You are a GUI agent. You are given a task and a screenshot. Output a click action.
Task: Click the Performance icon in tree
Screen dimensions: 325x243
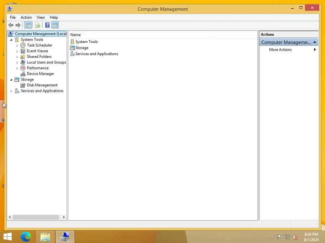point(23,68)
